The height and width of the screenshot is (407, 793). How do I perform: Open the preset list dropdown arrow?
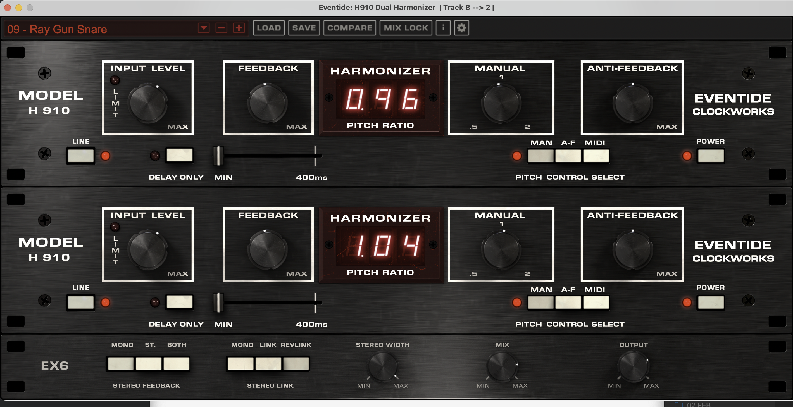pyautogui.click(x=203, y=28)
